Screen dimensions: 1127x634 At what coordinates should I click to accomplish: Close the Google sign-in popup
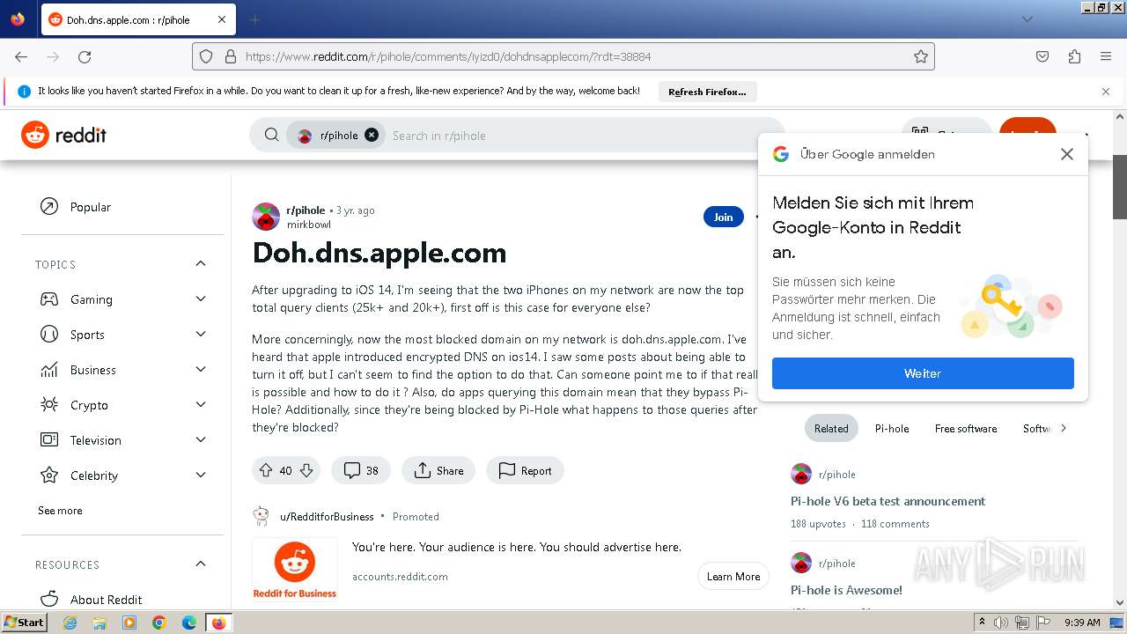click(1067, 154)
